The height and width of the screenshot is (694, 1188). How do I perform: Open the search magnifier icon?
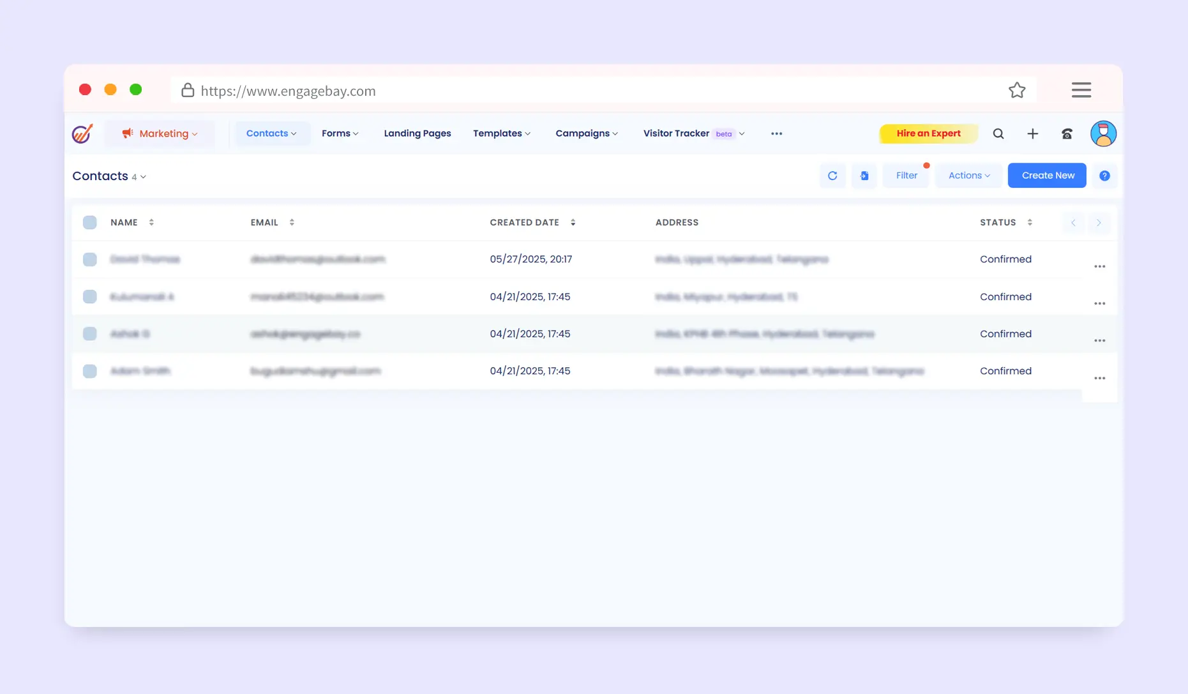point(998,133)
